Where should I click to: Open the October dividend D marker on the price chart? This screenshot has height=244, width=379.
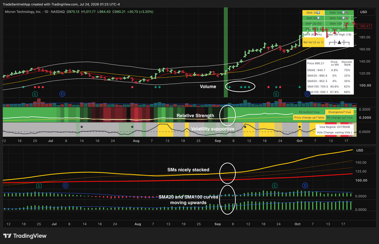[307, 94]
